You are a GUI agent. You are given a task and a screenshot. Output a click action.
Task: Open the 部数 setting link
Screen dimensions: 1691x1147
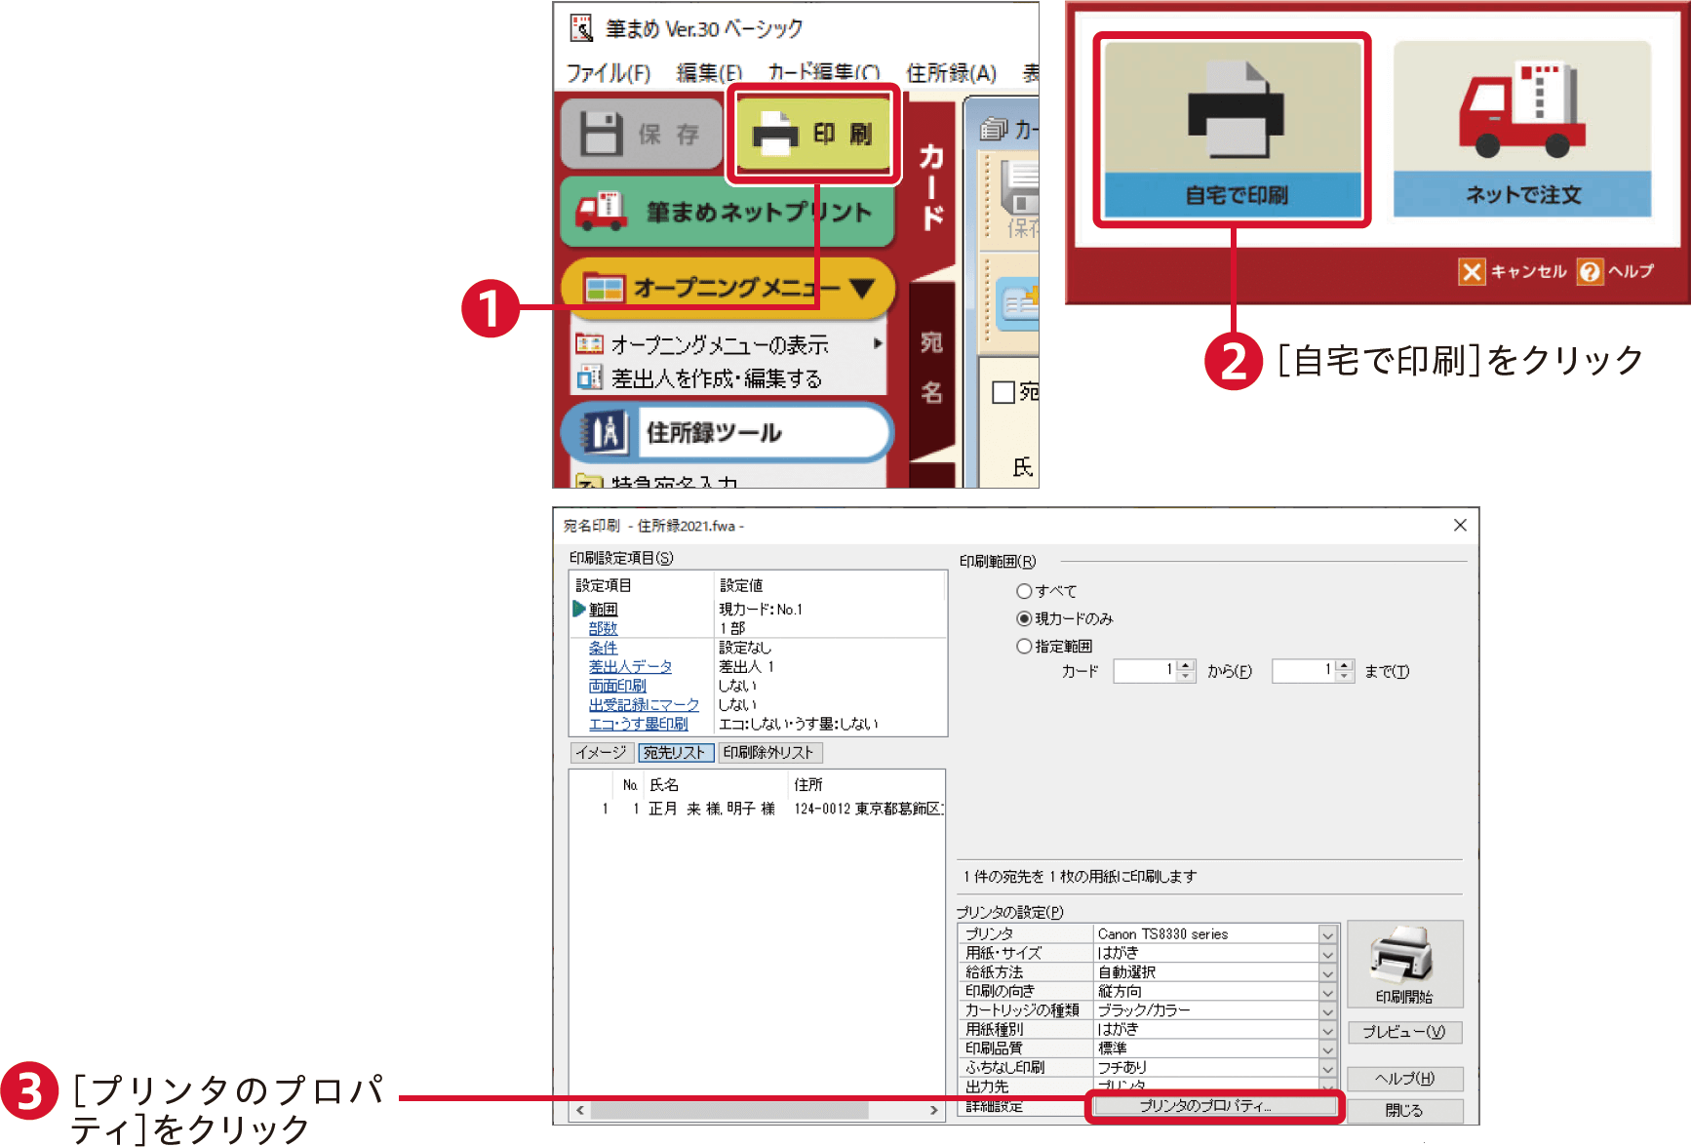tap(603, 628)
